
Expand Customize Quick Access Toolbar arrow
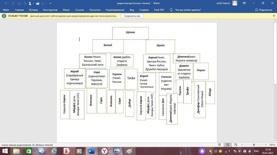coord(50,3)
